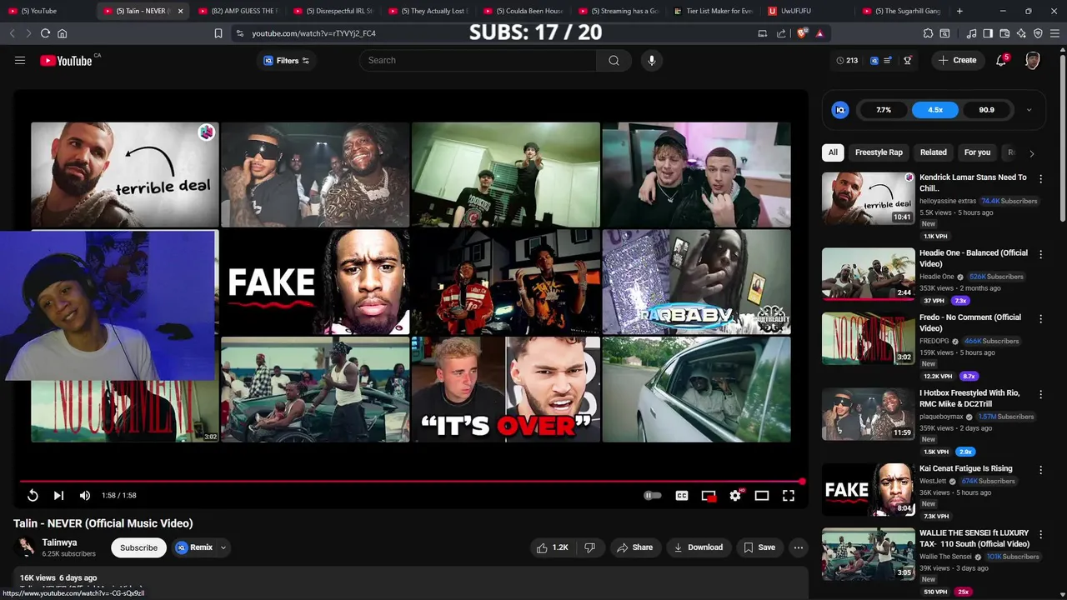Open more actions ellipsis under video
The image size is (1067, 600).
point(799,547)
